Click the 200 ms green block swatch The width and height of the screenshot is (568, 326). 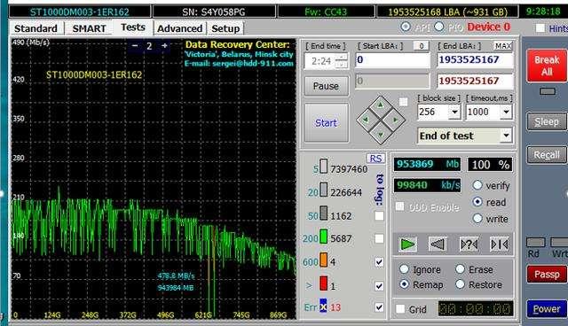tap(323, 237)
